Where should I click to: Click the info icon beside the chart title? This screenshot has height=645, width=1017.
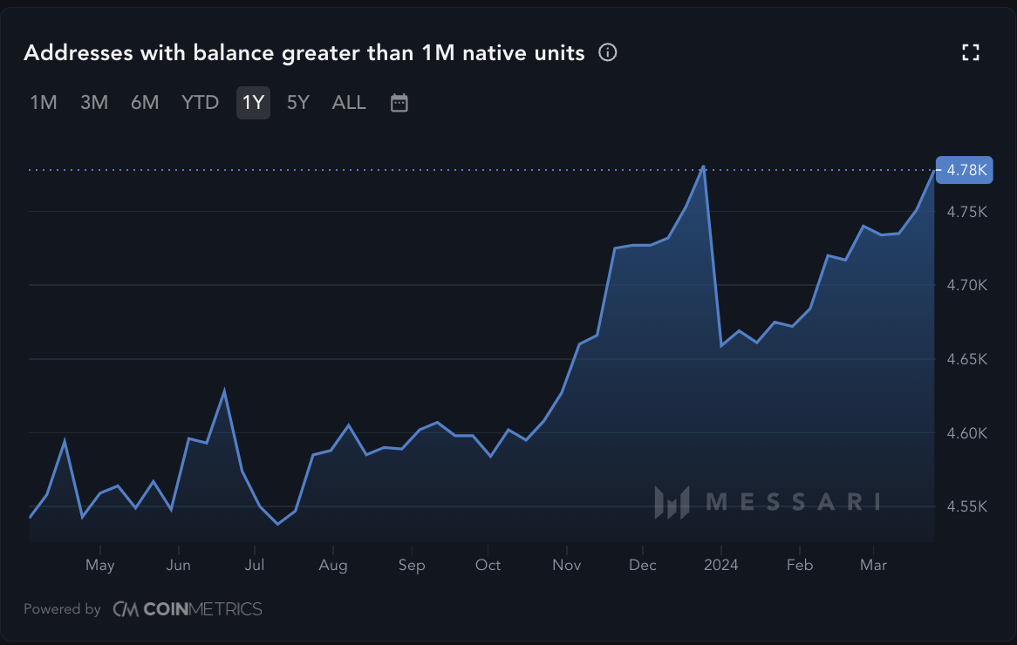(x=608, y=53)
